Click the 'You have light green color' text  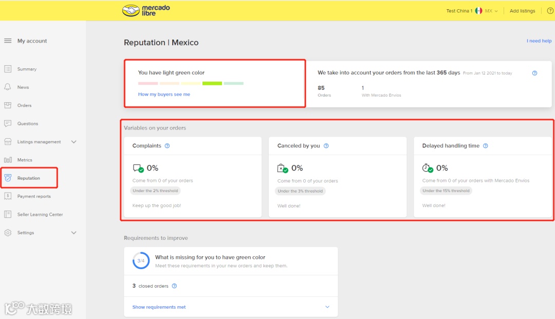171,72
